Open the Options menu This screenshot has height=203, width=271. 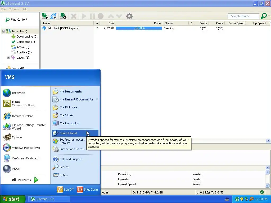click(x=14, y=9)
